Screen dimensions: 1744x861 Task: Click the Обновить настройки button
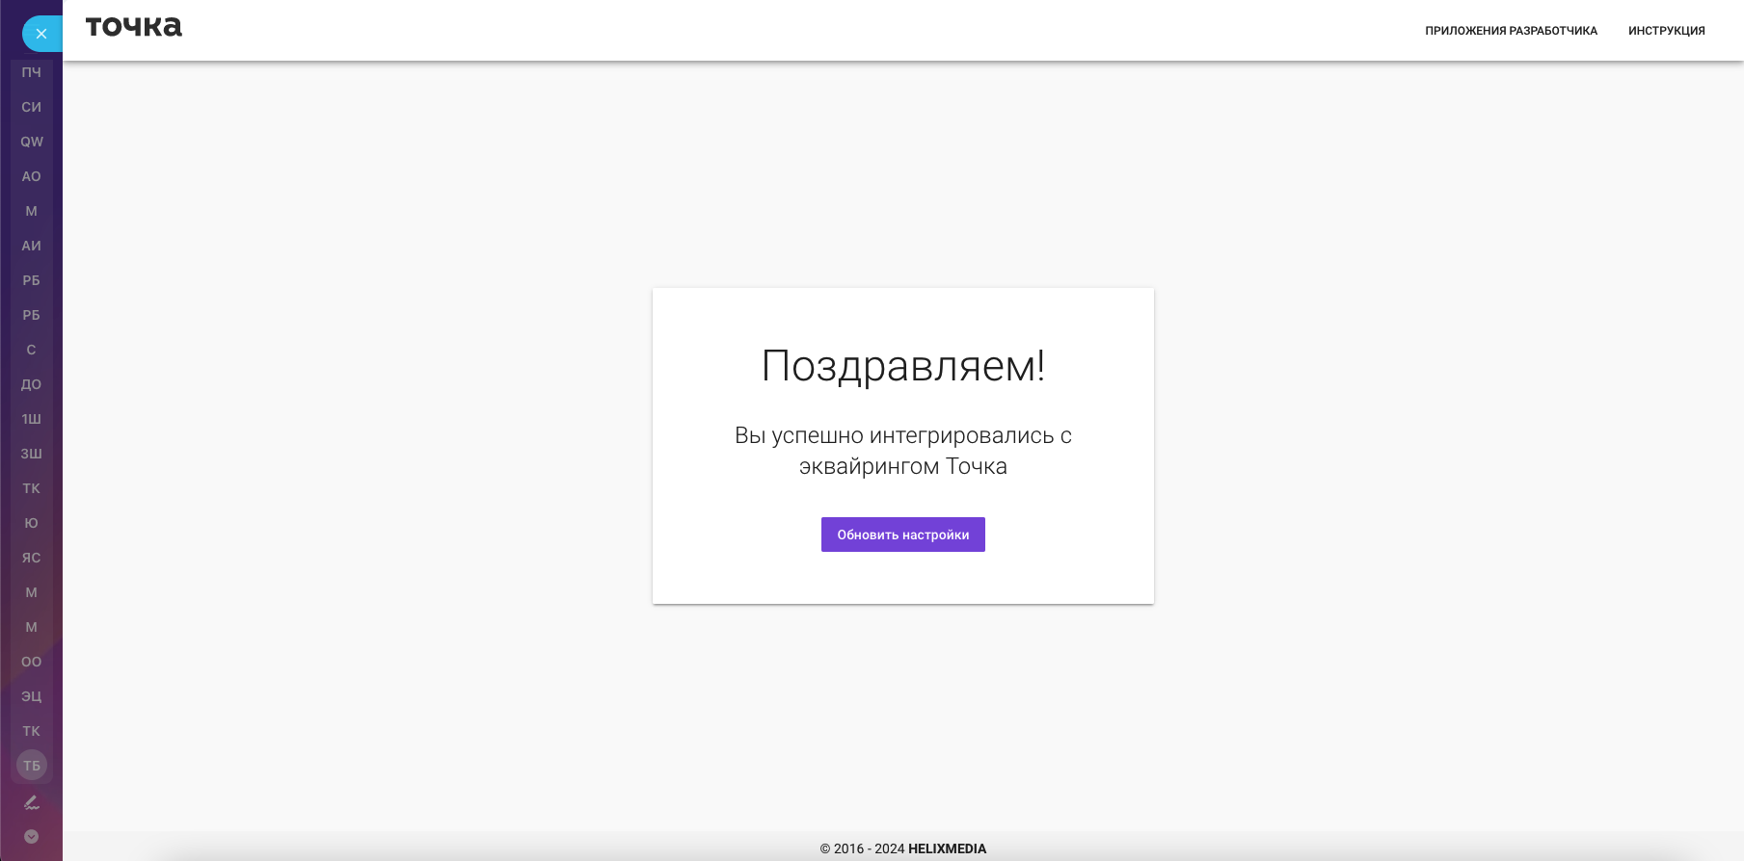(903, 535)
